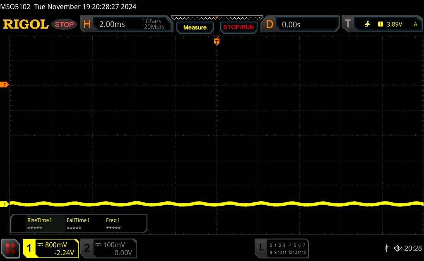Screen dimensions: 424x261
Task: Click the rising edge trigger icon
Action: [x=367, y=24]
